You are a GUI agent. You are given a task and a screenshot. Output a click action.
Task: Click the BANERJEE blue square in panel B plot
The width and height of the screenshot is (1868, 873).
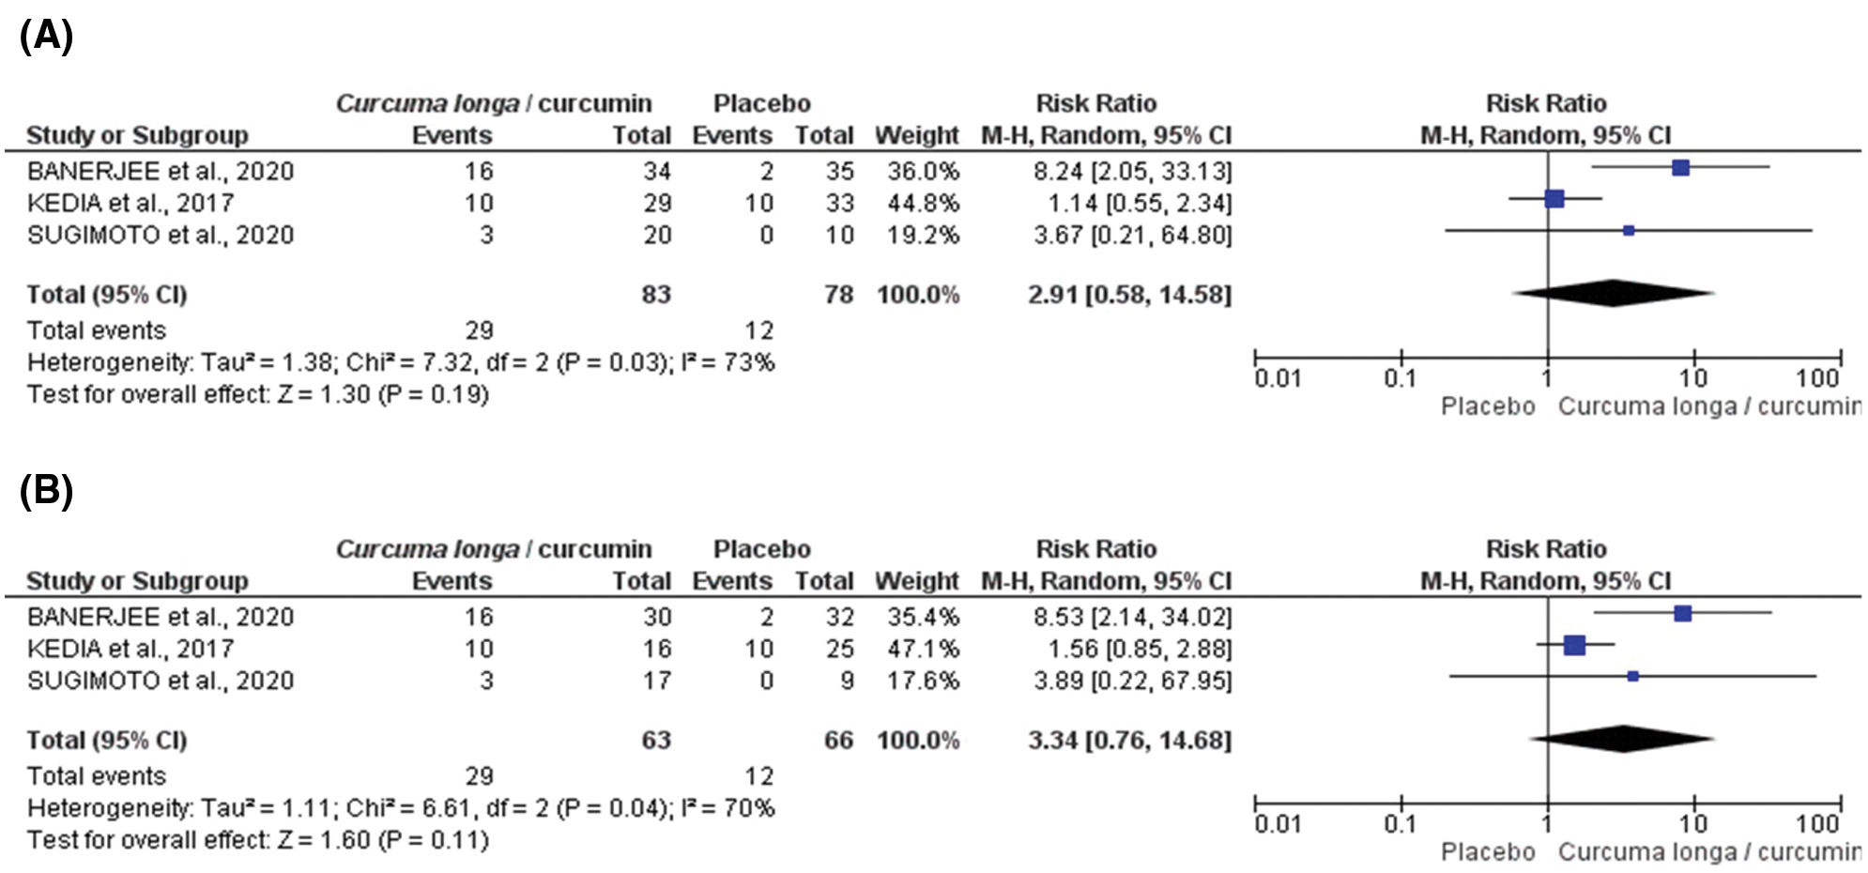(1682, 614)
